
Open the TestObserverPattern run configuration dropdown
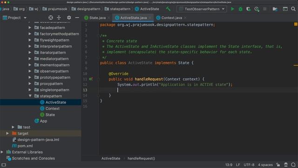[202, 9]
